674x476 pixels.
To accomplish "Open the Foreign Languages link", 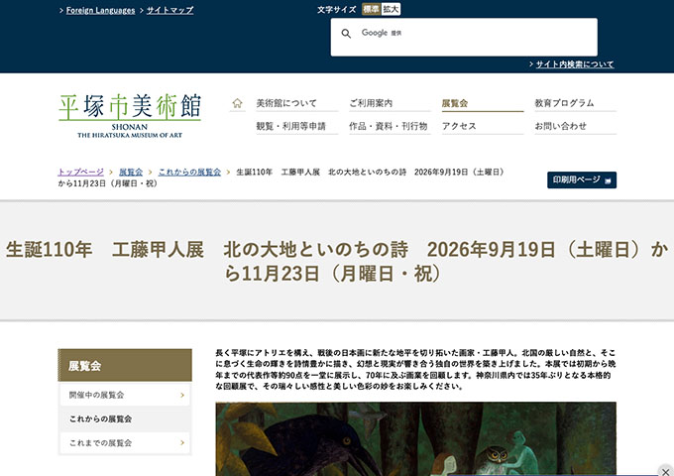I will 100,10.
